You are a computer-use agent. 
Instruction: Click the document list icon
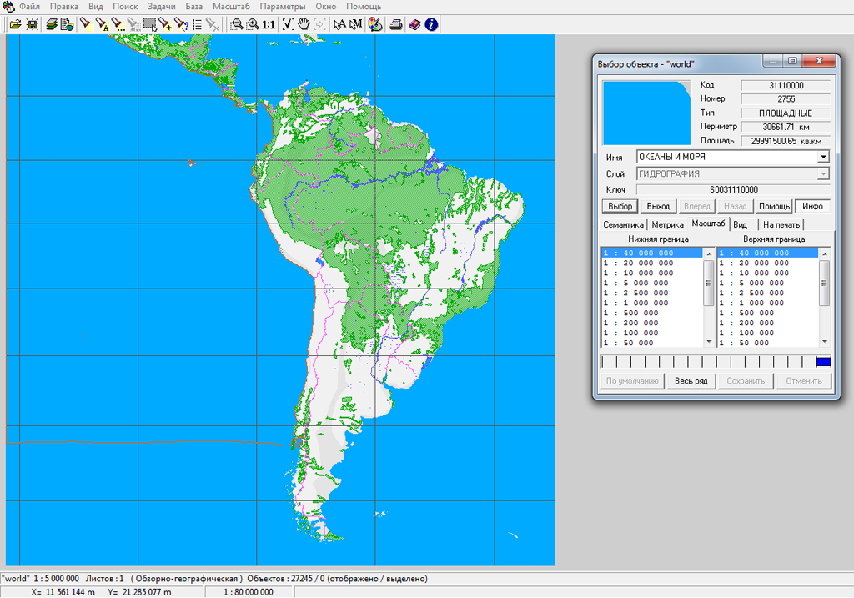pyautogui.click(x=67, y=24)
